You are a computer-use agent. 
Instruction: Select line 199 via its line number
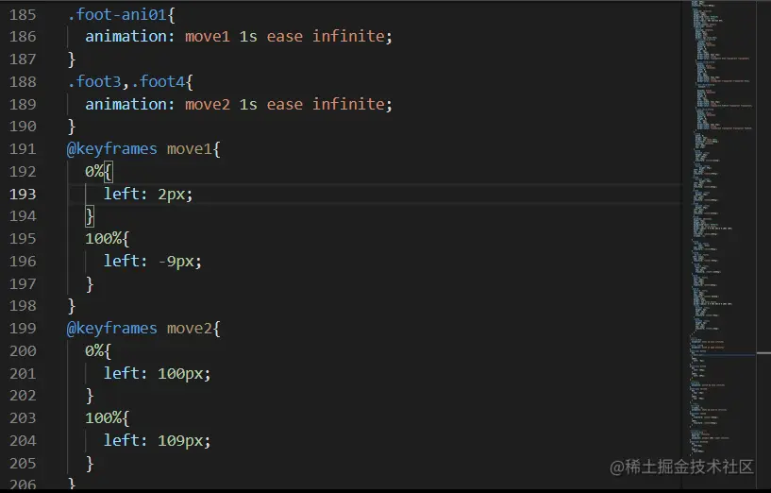pos(21,329)
